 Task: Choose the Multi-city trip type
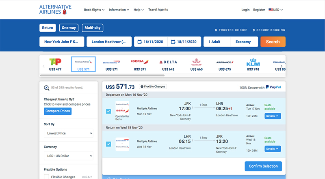pos(93,28)
